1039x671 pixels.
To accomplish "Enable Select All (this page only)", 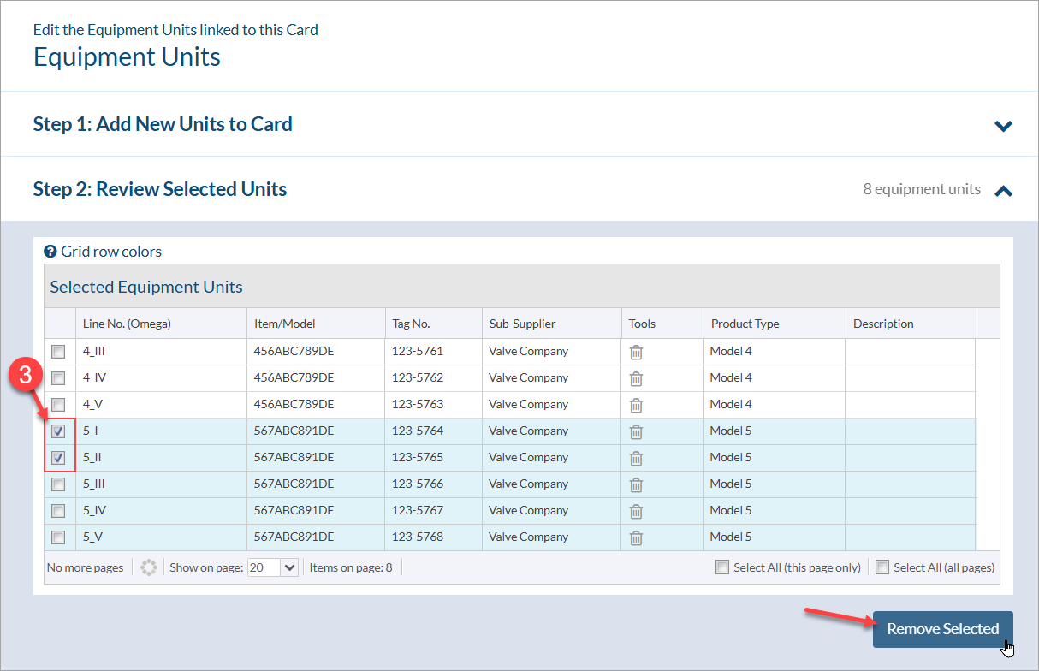I will [722, 567].
